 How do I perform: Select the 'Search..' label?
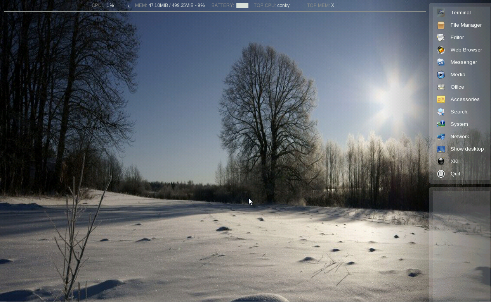tap(460, 112)
